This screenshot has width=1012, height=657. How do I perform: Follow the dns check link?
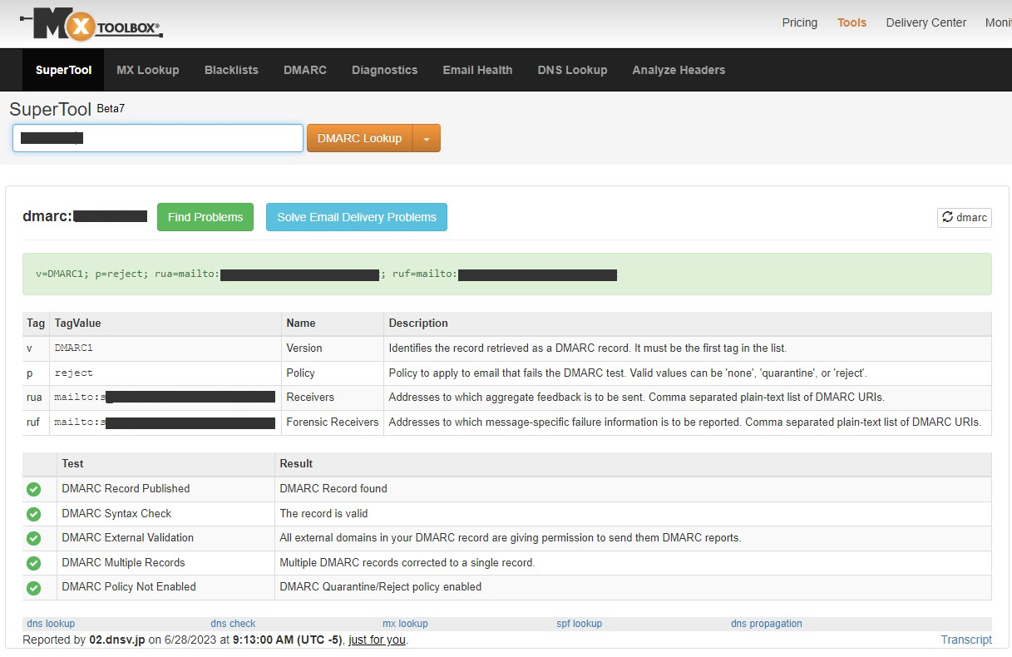[233, 624]
